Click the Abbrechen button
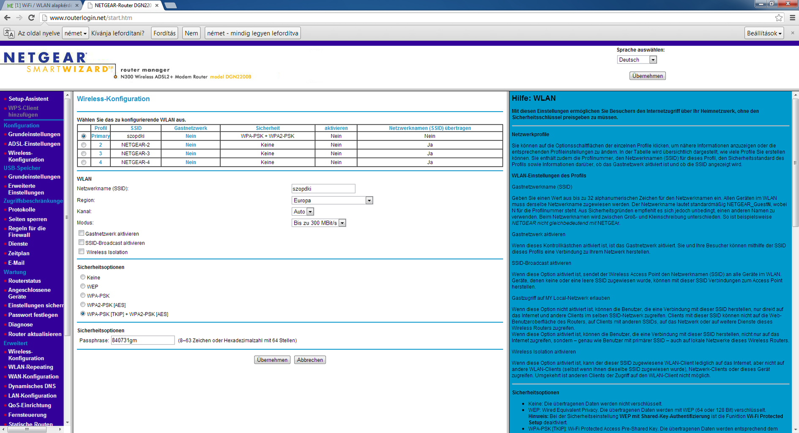Image resolution: width=799 pixels, height=433 pixels. coord(310,360)
